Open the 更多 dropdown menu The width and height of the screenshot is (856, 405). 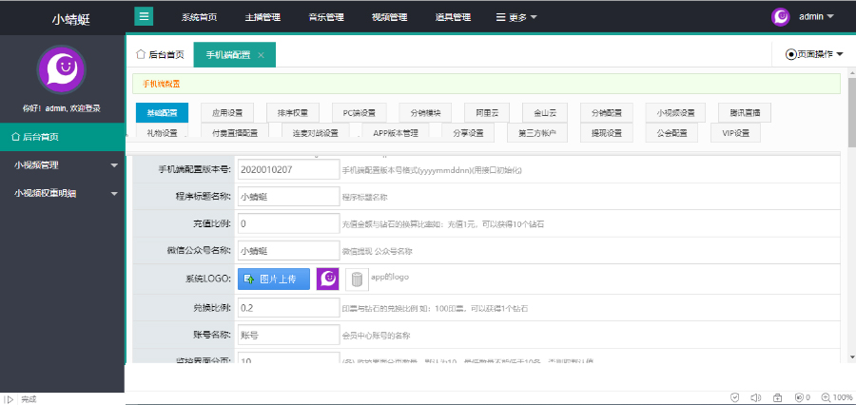pyautogui.click(x=516, y=17)
